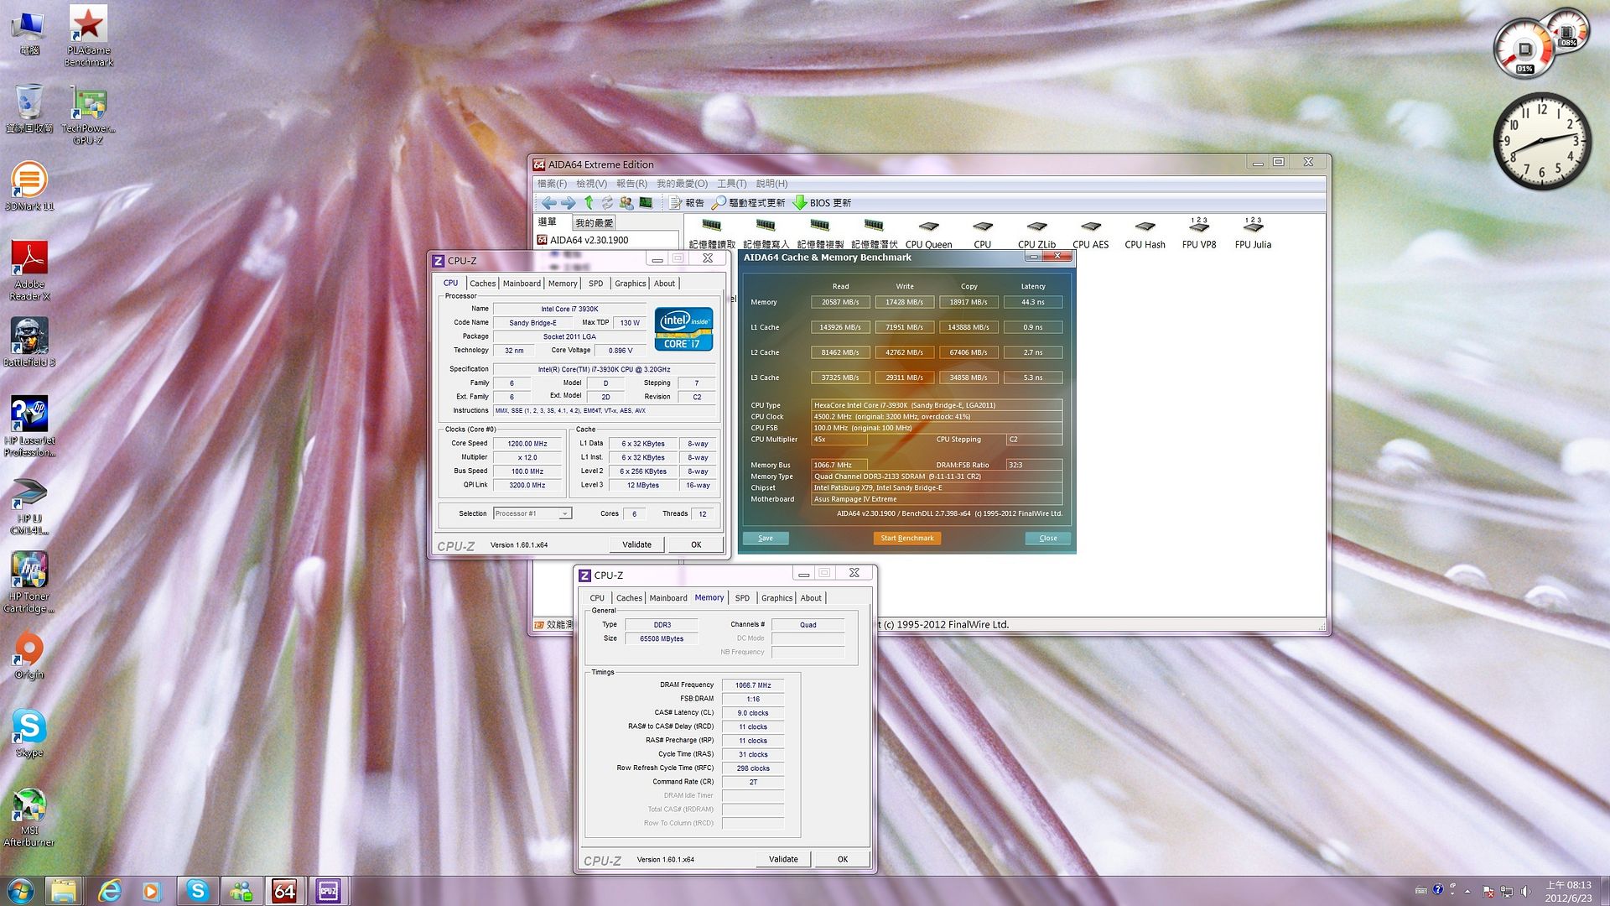Image resolution: width=1610 pixels, height=906 pixels.
Task: Refresh the AIDA64 view
Action: click(x=607, y=203)
